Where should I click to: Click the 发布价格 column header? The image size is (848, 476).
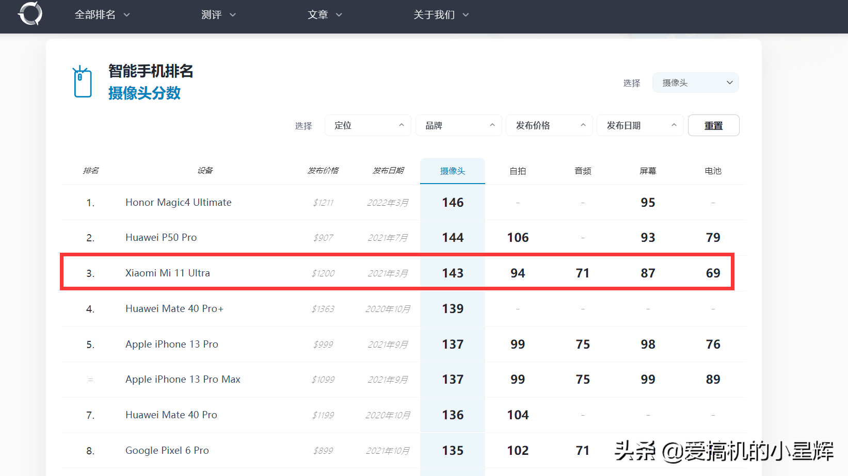[323, 171]
